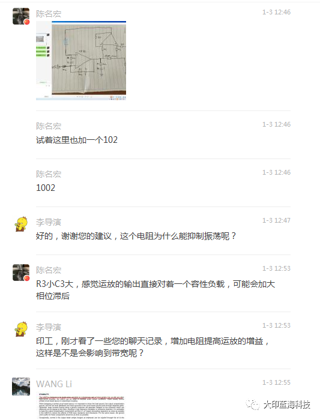The height and width of the screenshot is (419, 320).
Task: Click sender name WANG Li
Action: (x=54, y=384)
